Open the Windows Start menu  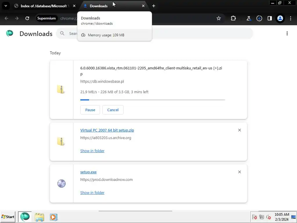pyautogui.click(x=8, y=217)
